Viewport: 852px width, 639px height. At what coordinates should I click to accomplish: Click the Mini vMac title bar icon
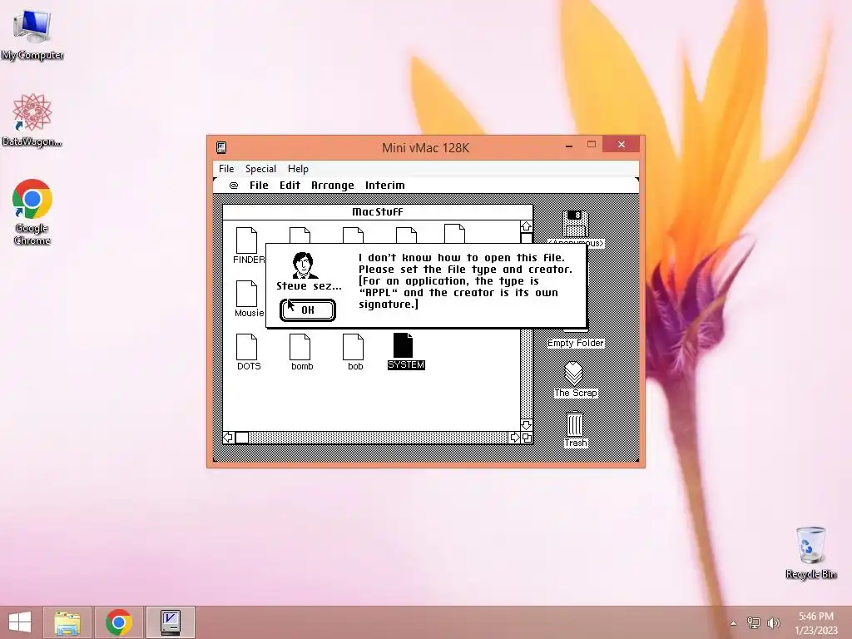pyautogui.click(x=221, y=148)
